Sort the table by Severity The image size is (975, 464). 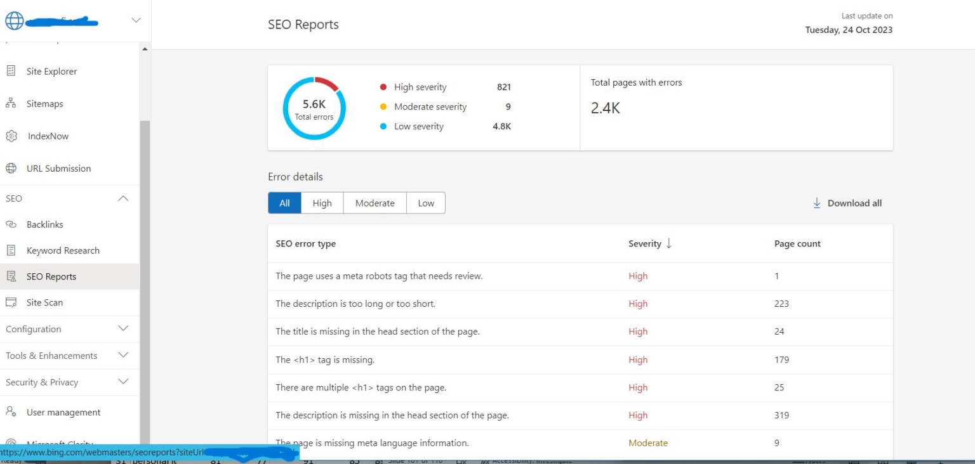(649, 243)
